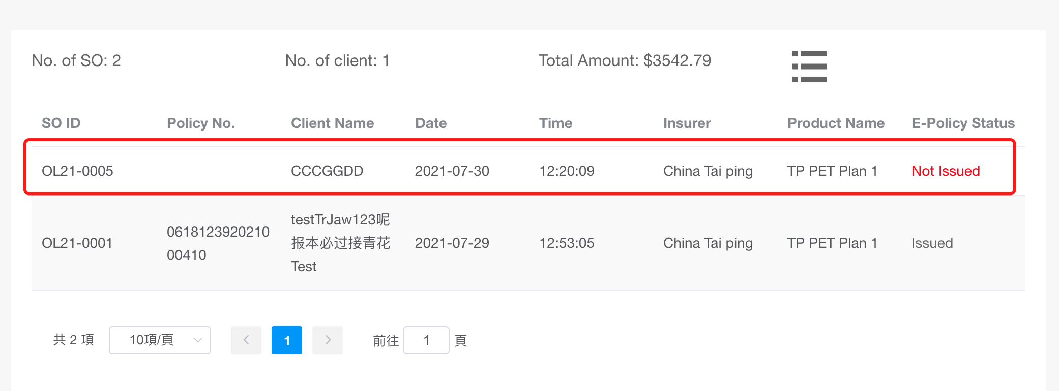1059x391 pixels.
Task: Click the Issued status of OL21-0001
Action: click(932, 243)
